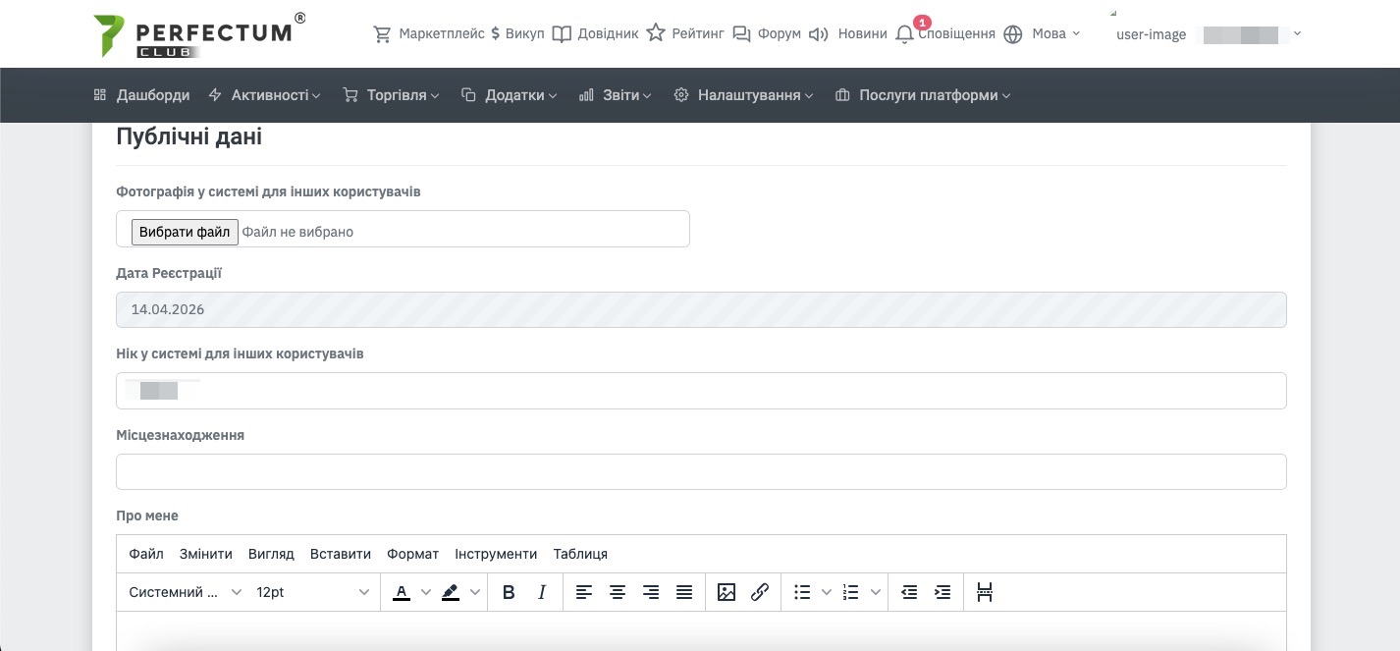Insert an image into the editor
Screen dimensions: 1400x651
[x=727, y=592]
